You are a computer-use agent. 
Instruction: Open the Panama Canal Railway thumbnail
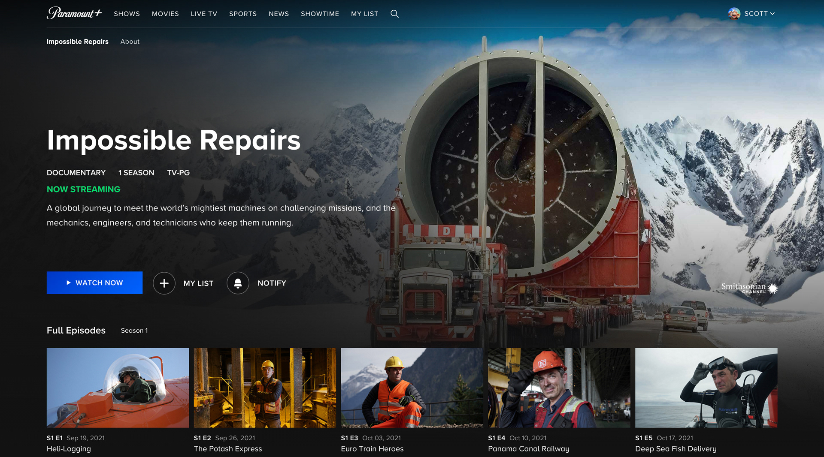tap(559, 388)
